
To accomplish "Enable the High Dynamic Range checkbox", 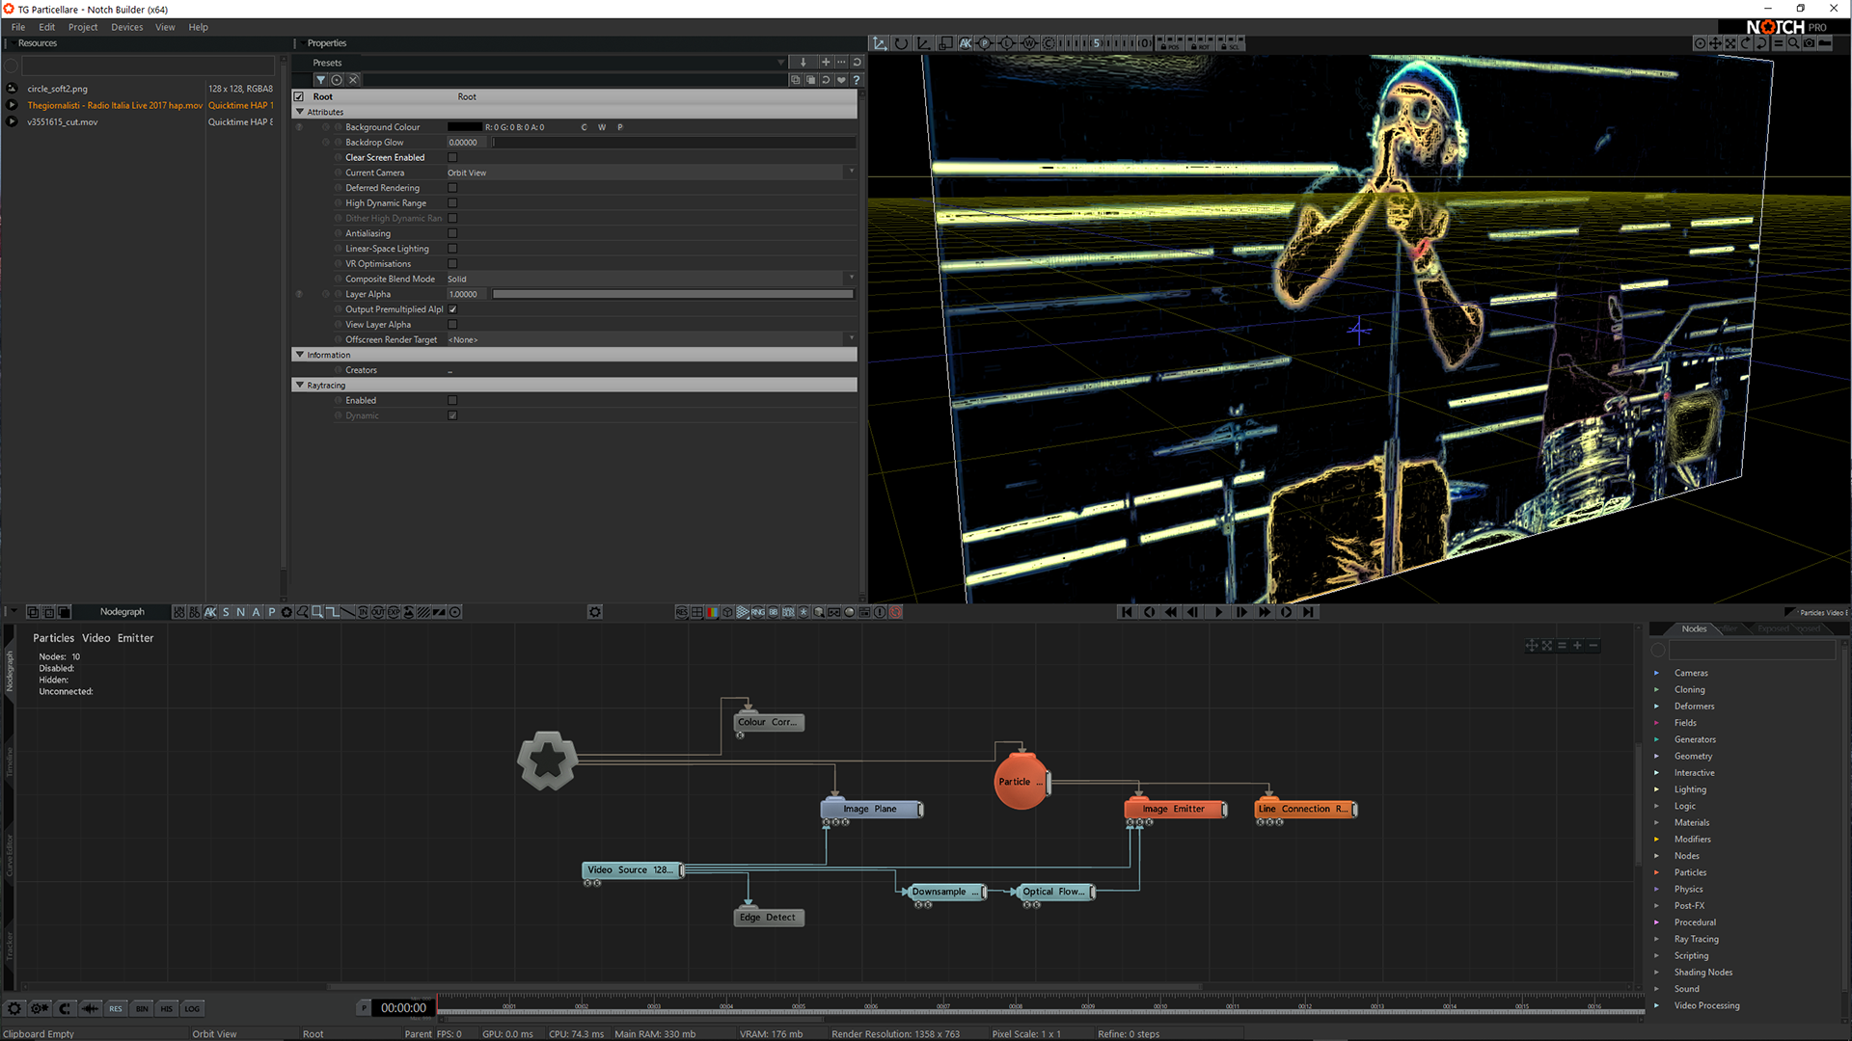I will [x=452, y=203].
